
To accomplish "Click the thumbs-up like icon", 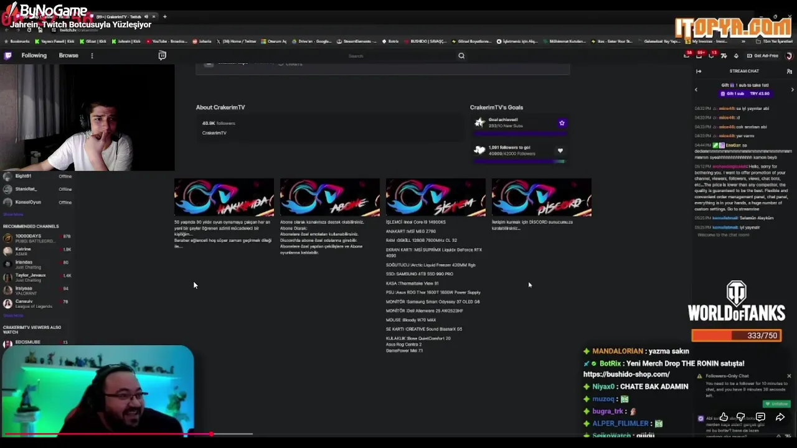I will (x=724, y=417).
